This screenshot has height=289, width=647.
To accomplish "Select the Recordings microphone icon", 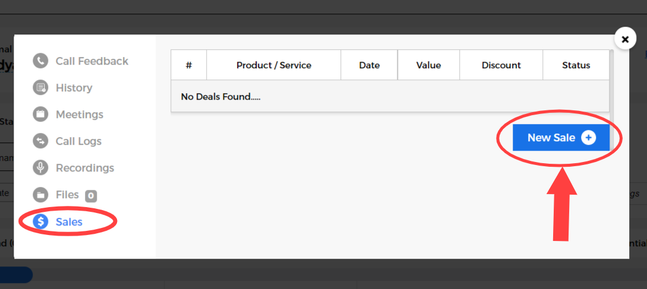I will click(x=40, y=168).
